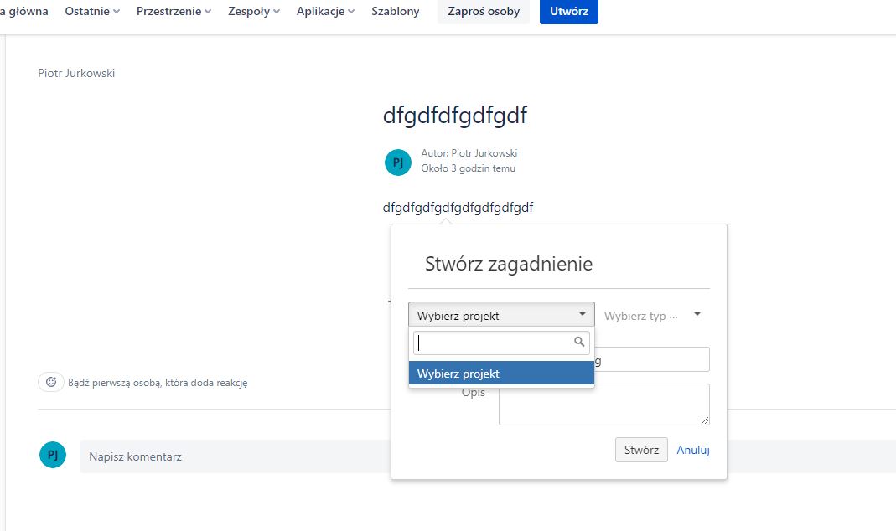Screen dimensions: 896x531
Task: Click the "Zaproś osoby" button
Action: [483, 12]
